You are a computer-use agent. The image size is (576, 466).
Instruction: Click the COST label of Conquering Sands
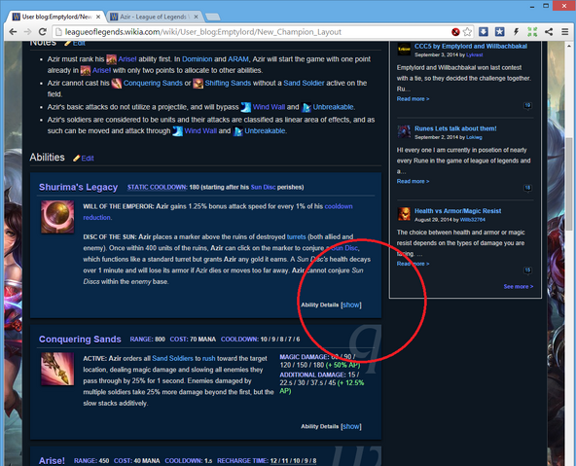179,340
